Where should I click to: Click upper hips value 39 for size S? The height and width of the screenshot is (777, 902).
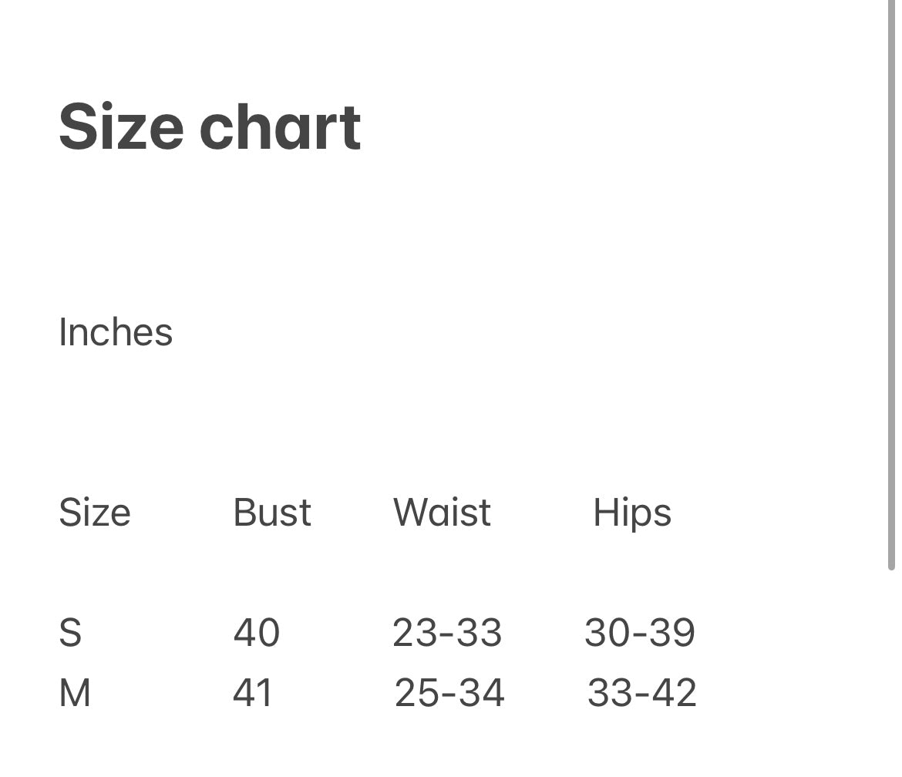(x=673, y=633)
